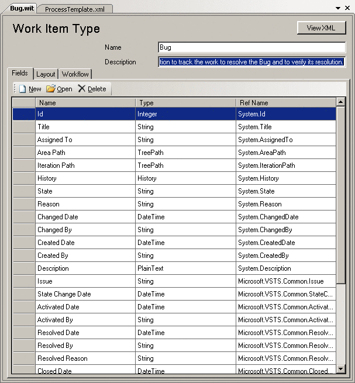Select the Changed By name cell
355x383 pixels.
(85, 230)
